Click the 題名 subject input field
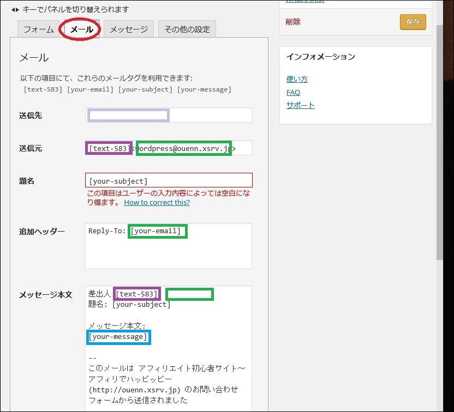Image resolution: width=454 pixels, height=412 pixels. point(169,180)
